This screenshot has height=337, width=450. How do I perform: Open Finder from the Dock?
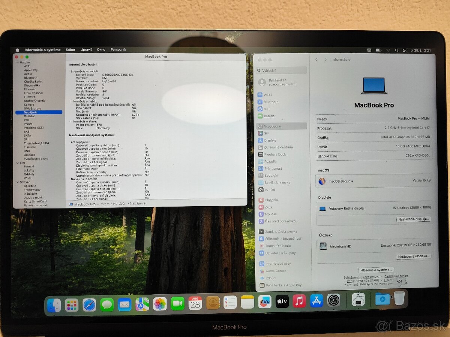54,305
